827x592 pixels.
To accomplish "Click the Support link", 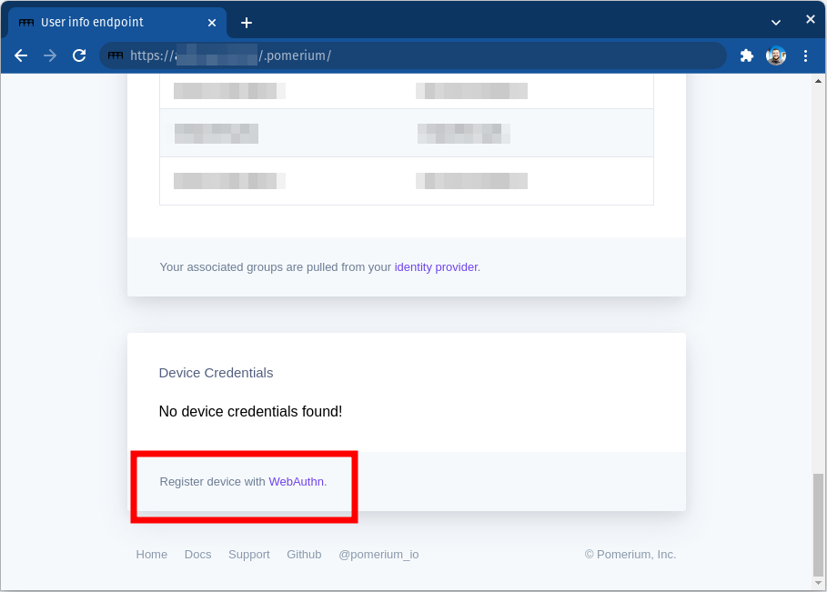I will tap(248, 554).
